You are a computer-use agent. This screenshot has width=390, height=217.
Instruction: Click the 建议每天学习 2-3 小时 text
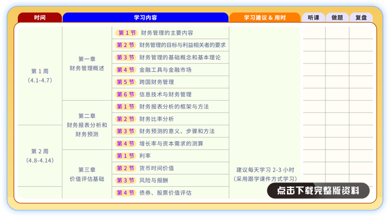coord(265,170)
